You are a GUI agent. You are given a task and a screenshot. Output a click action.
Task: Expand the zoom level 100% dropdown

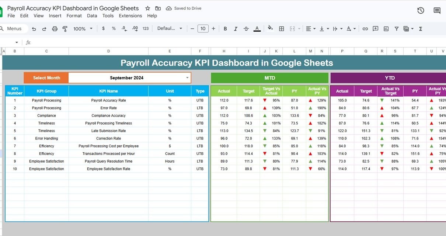(x=83, y=29)
